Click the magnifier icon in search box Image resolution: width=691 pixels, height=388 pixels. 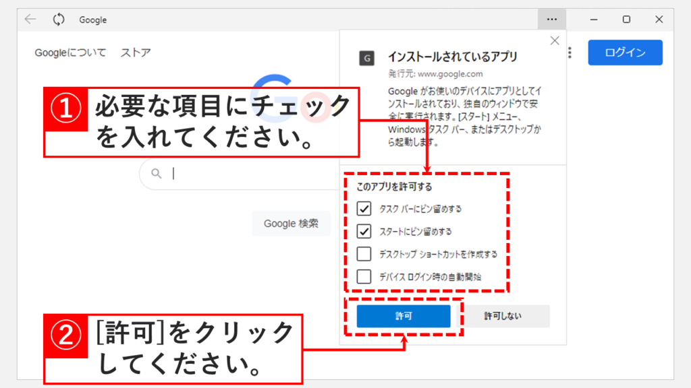point(157,174)
